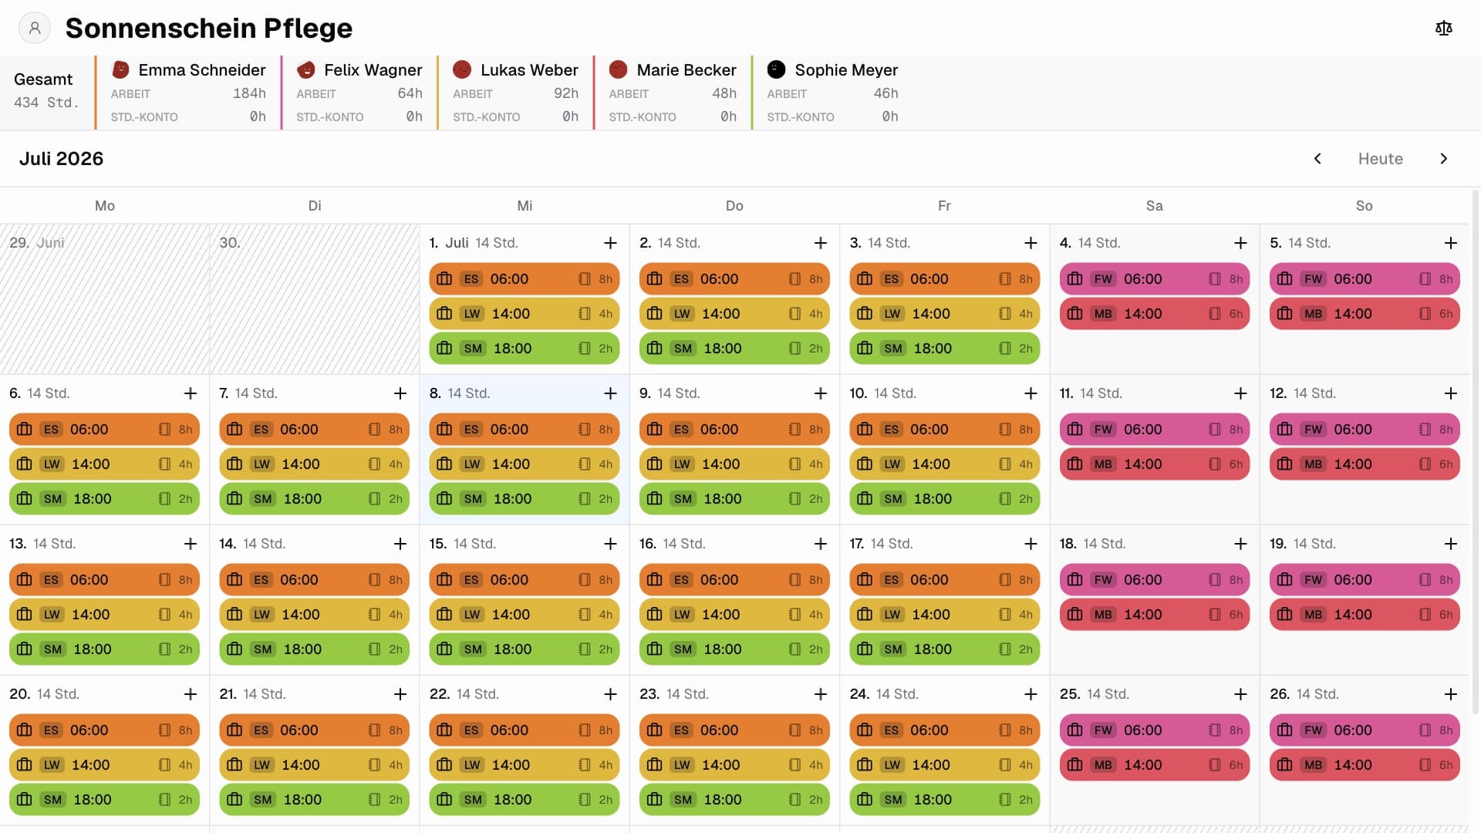
Task: Add shift on day 21
Action: pos(400,694)
